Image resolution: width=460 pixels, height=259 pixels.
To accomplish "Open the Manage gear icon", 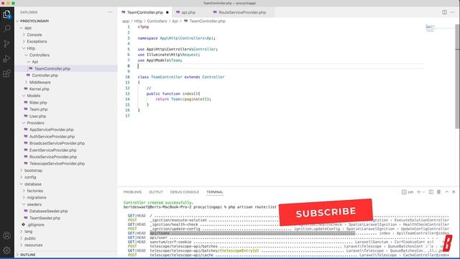I will 6,250.
